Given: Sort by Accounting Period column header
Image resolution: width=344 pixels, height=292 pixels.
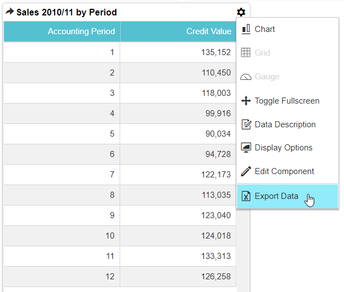Looking at the screenshot, I should 62,31.
